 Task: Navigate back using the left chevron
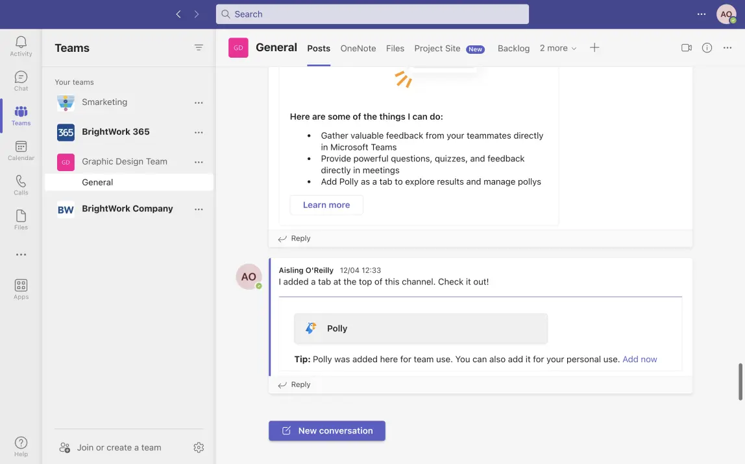[178, 13]
